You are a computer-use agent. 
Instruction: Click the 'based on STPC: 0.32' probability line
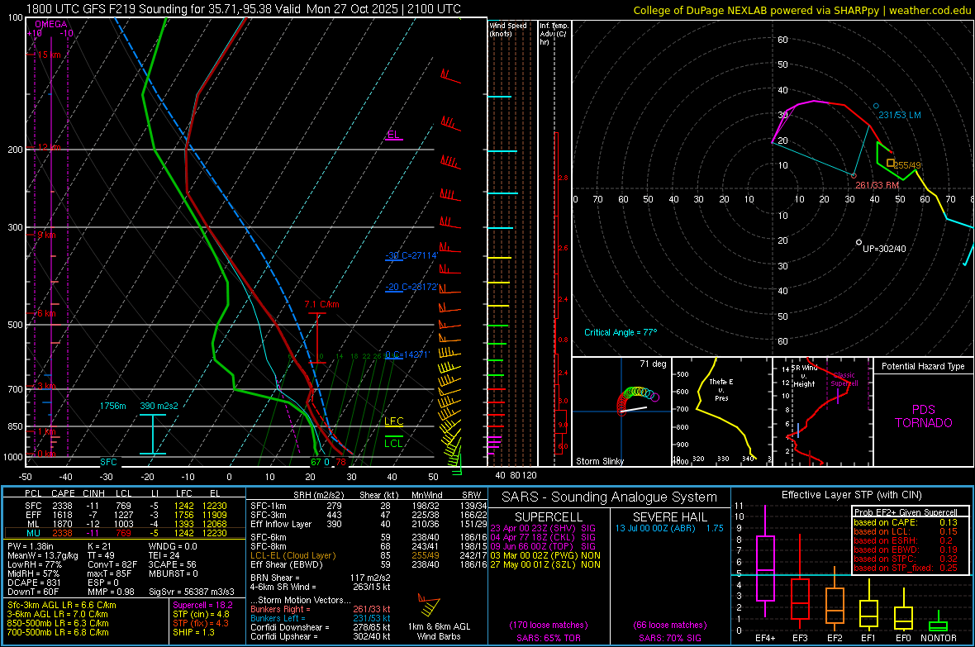coord(906,559)
